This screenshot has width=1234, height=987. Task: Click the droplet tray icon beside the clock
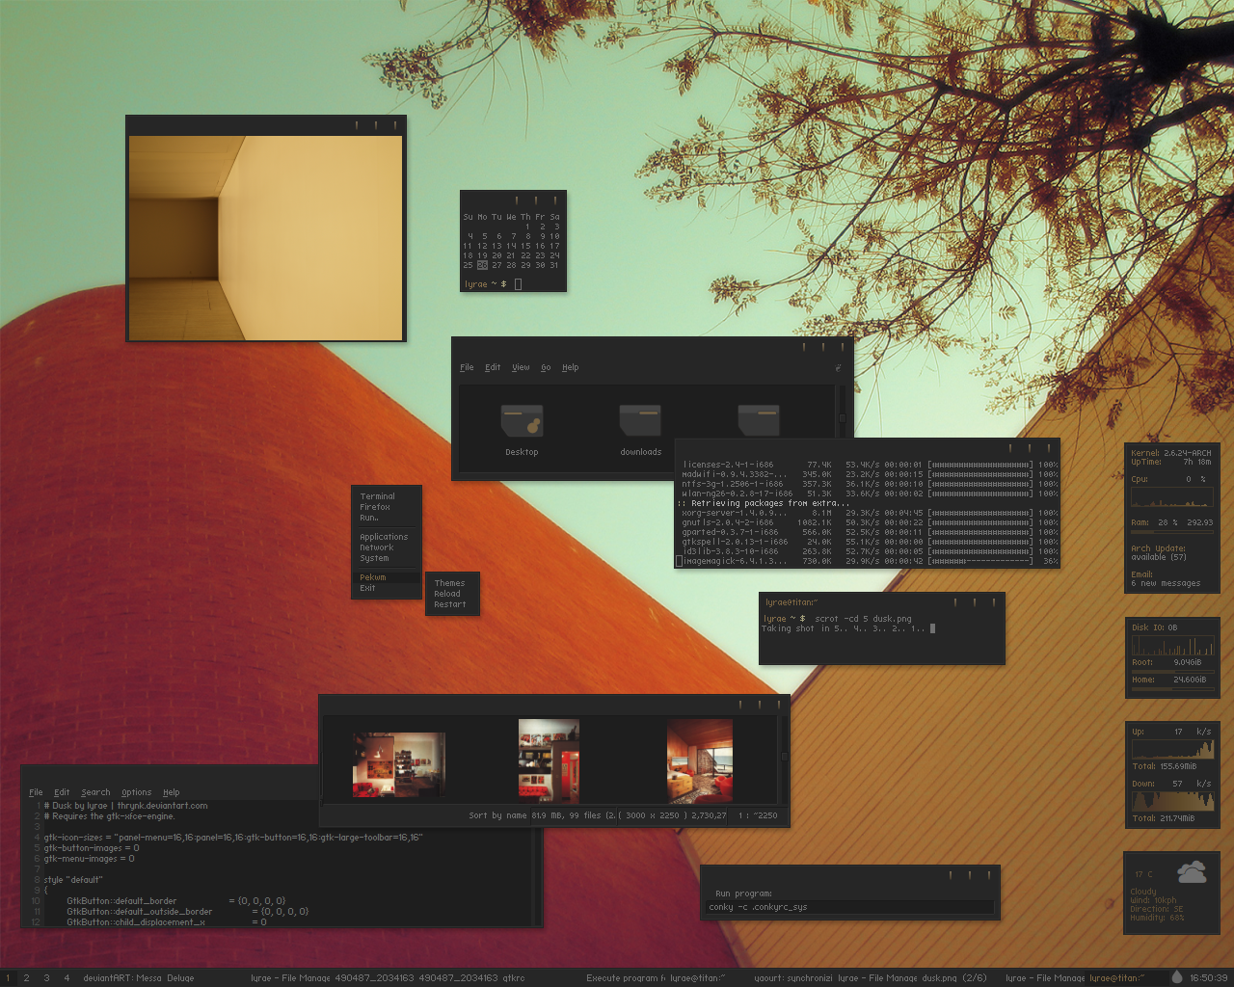pos(1176,976)
